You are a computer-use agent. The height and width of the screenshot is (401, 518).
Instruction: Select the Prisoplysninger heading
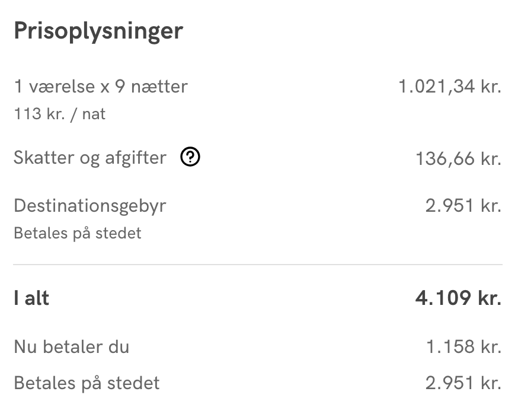click(x=98, y=31)
